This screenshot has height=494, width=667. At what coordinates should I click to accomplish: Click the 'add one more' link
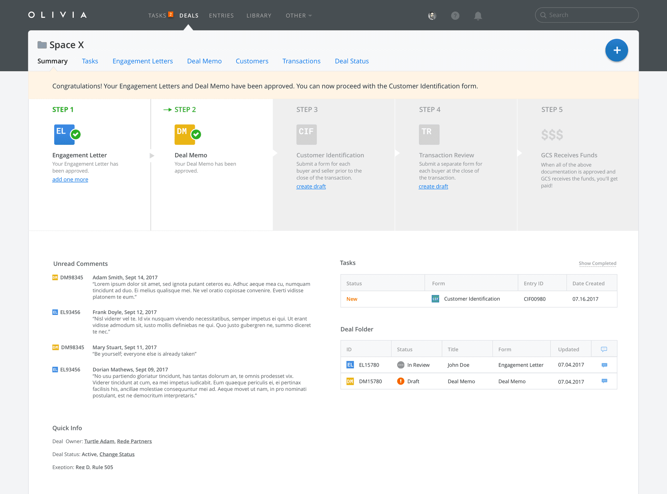click(70, 179)
